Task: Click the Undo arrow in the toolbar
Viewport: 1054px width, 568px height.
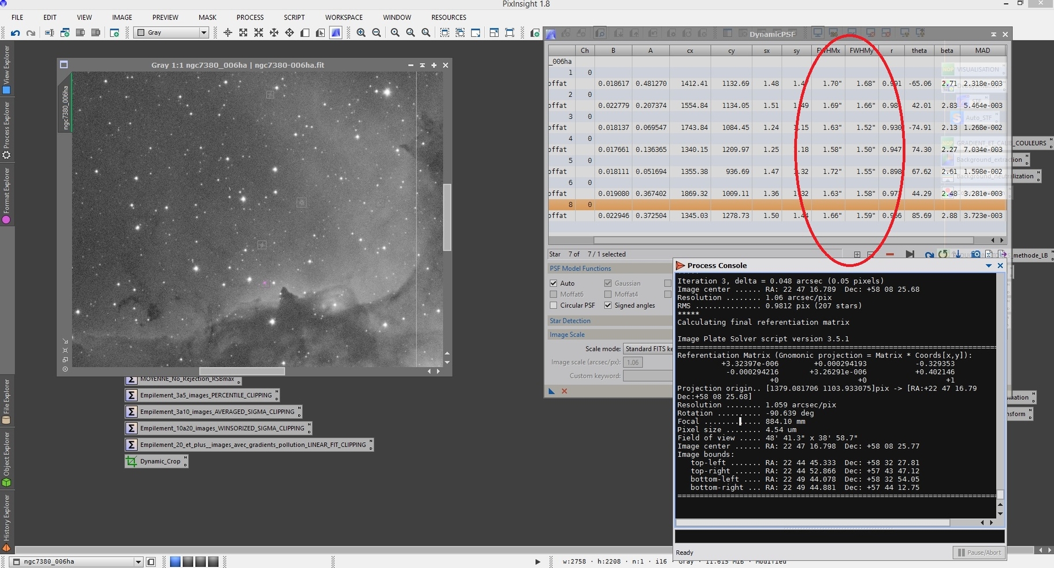Action: pos(16,33)
